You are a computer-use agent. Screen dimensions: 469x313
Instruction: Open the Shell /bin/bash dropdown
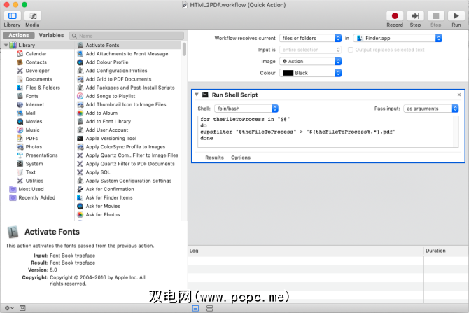246,109
